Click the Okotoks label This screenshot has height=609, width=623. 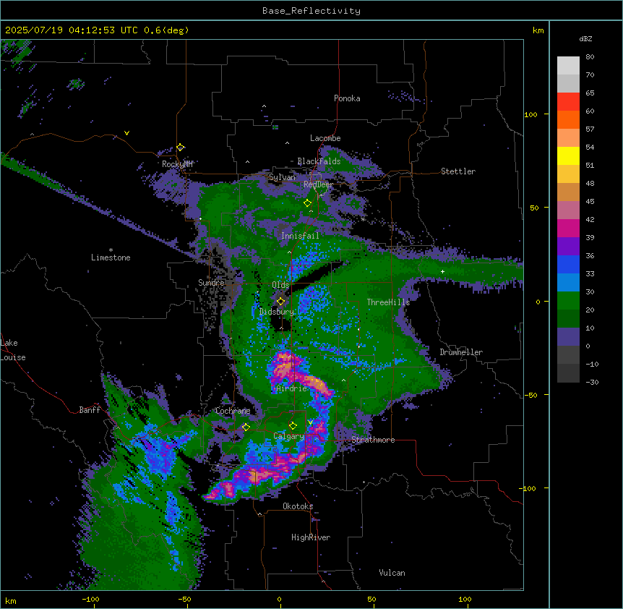coord(298,506)
